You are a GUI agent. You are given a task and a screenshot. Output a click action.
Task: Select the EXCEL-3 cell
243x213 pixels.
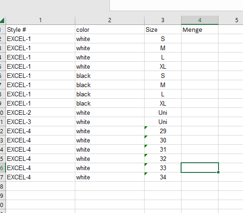(40, 122)
